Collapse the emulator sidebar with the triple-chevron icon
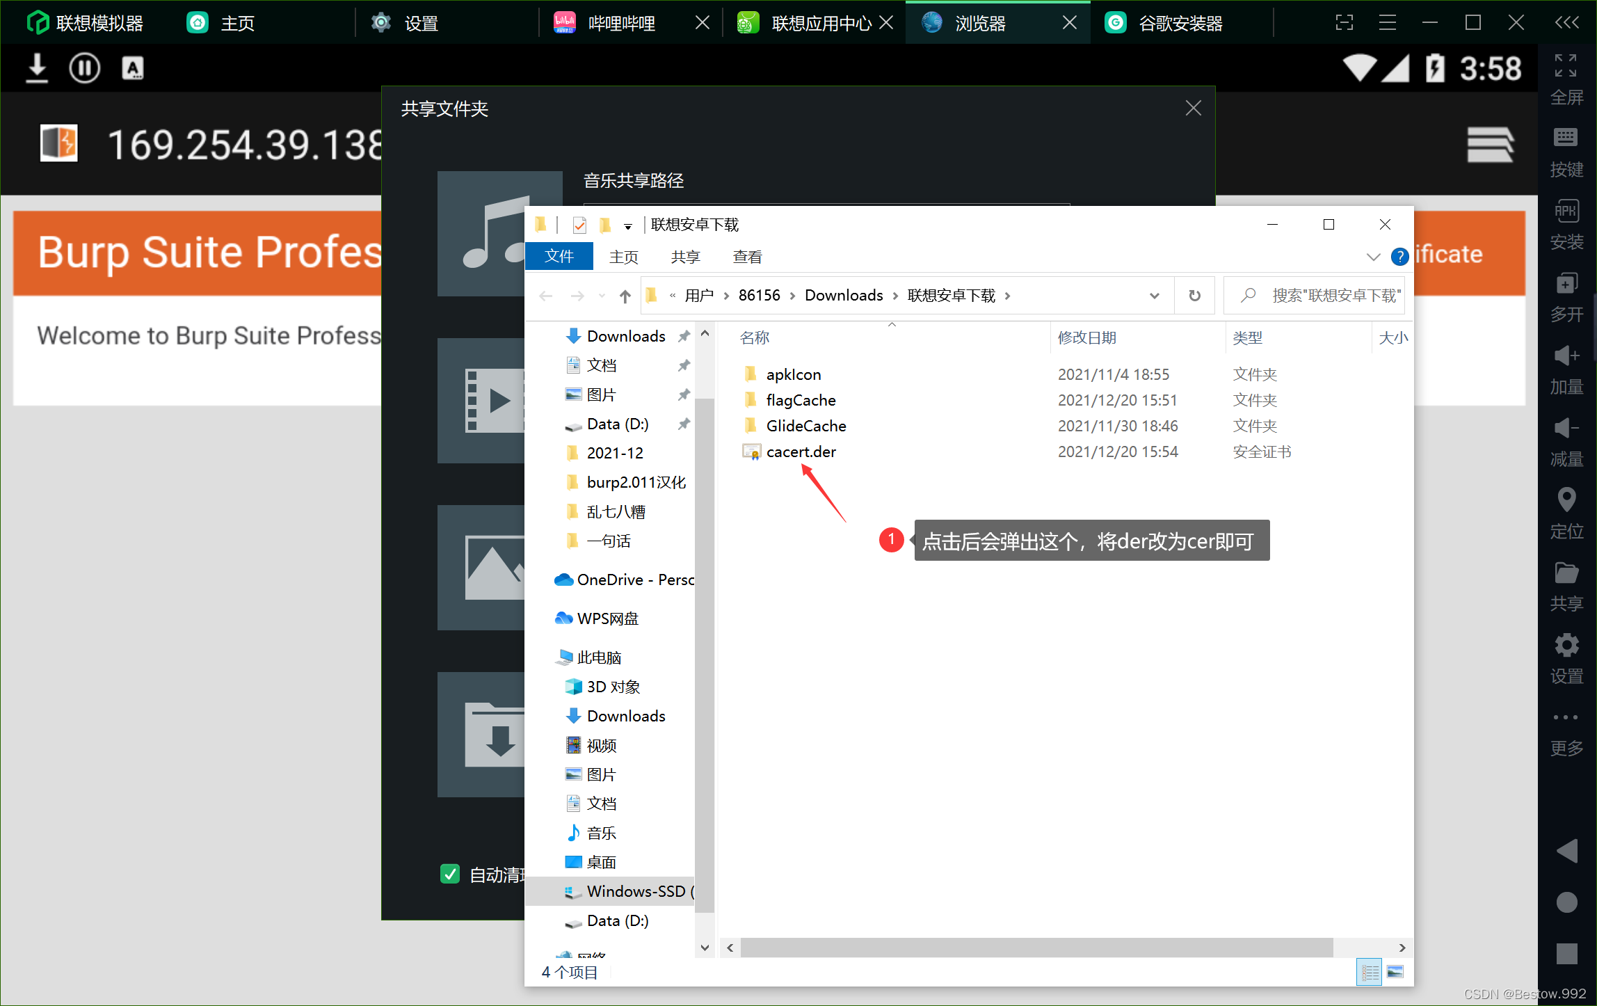The image size is (1597, 1006). coord(1566,23)
